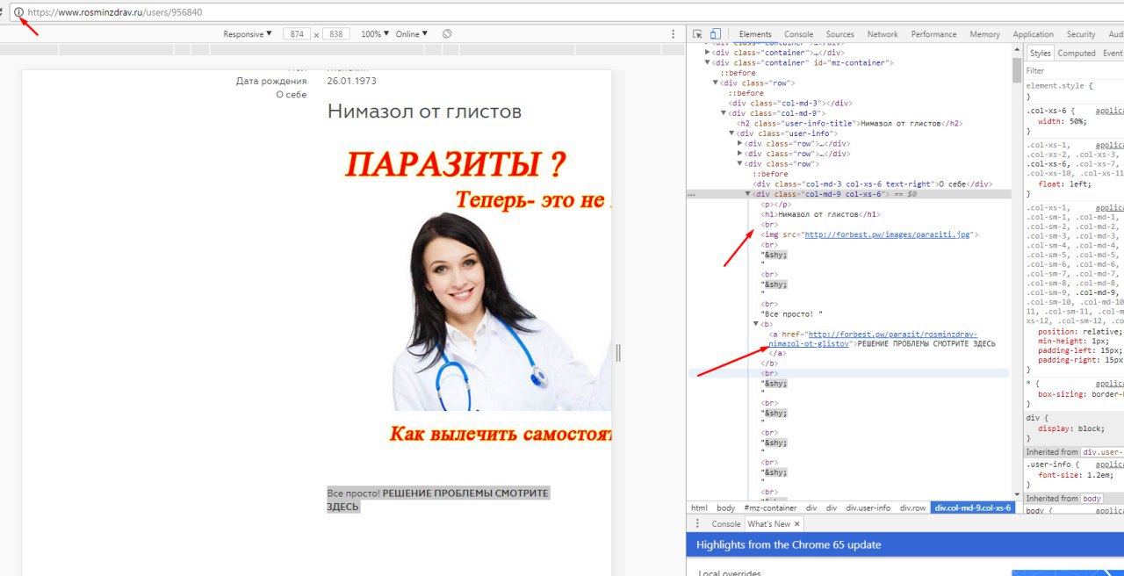Click the birth date value 26.01.1973
This screenshot has width=1124, height=576.
pyautogui.click(x=351, y=81)
